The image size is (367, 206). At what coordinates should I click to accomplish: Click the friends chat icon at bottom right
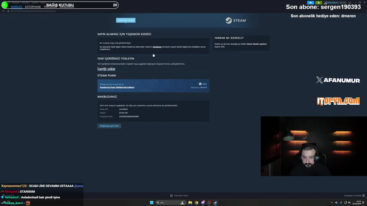(x=364, y=196)
